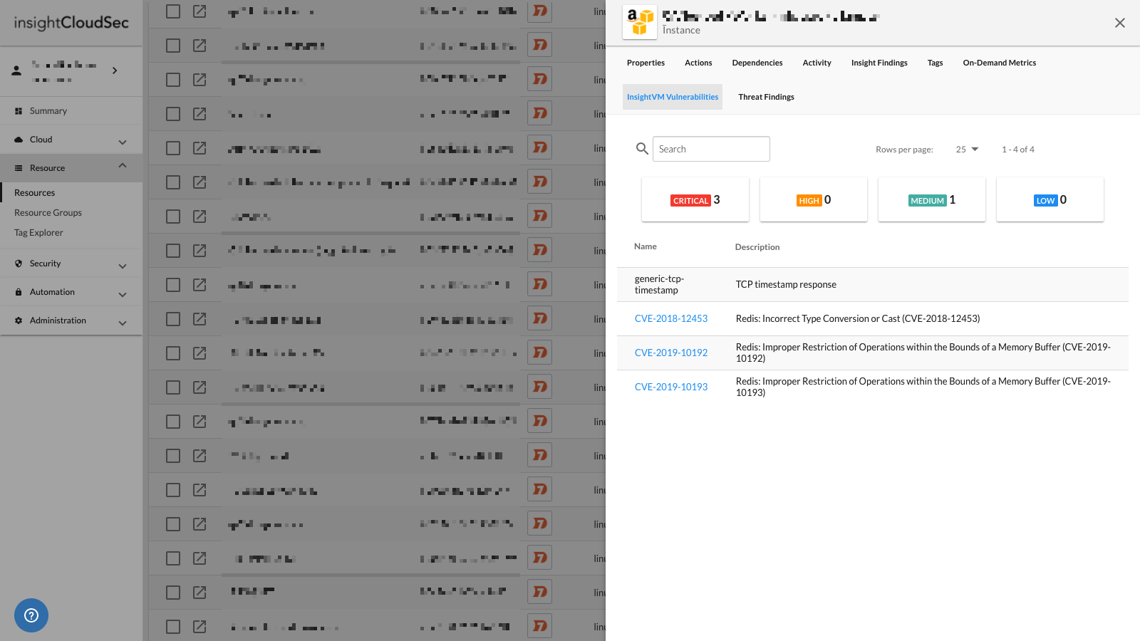
Task: Click open-in-new icon in topmost table row
Action: click(x=199, y=11)
